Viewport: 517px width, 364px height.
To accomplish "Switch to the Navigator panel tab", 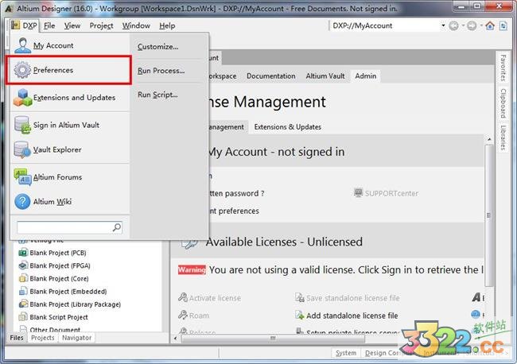I will pos(77,338).
